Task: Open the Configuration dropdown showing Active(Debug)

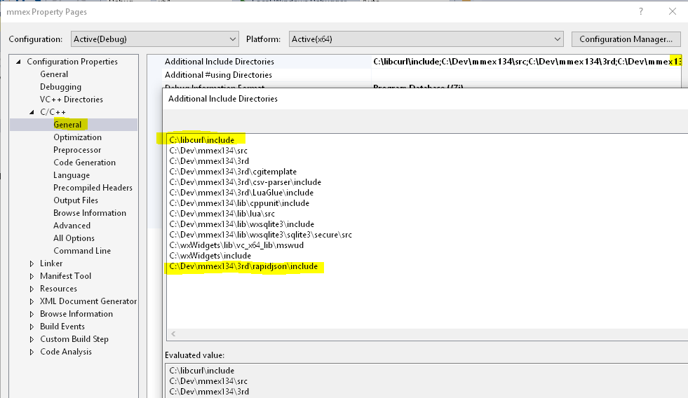Action: click(154, 39)
